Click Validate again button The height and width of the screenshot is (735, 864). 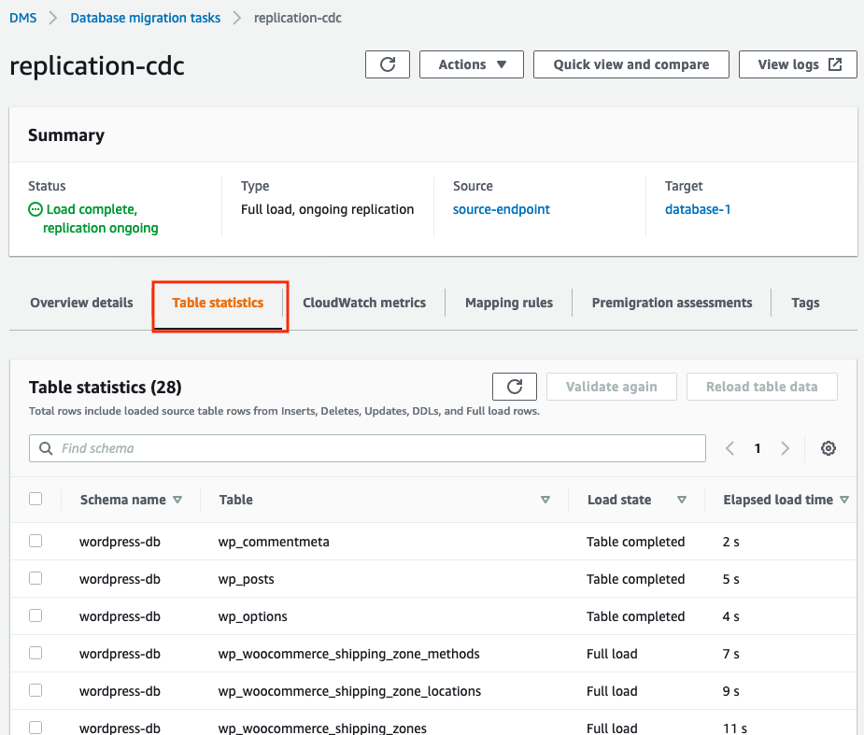[611, 387]
